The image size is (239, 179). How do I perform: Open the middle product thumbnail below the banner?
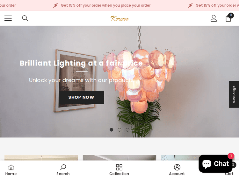coord(119,158)
